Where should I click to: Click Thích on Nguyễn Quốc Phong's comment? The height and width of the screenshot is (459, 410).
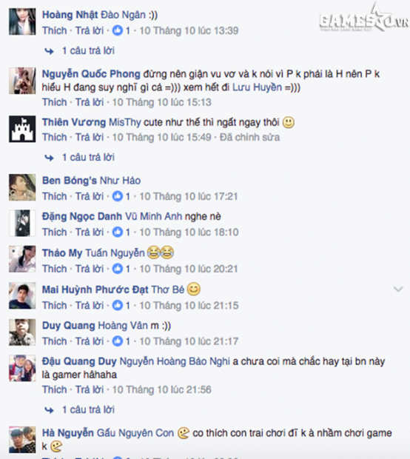pyautogui.click(x=55, y=102)
